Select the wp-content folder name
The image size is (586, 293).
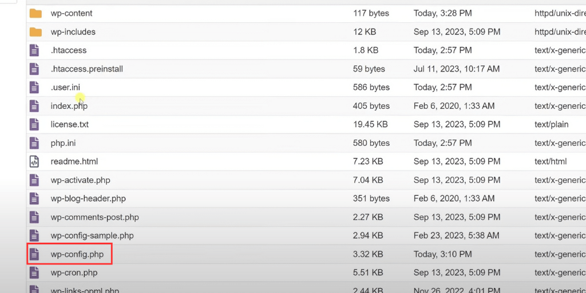(x=72, y=14)
